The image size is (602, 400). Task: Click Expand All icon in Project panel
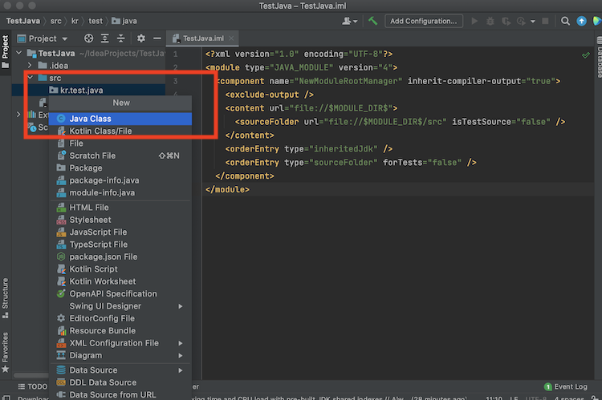click(105, 38)
